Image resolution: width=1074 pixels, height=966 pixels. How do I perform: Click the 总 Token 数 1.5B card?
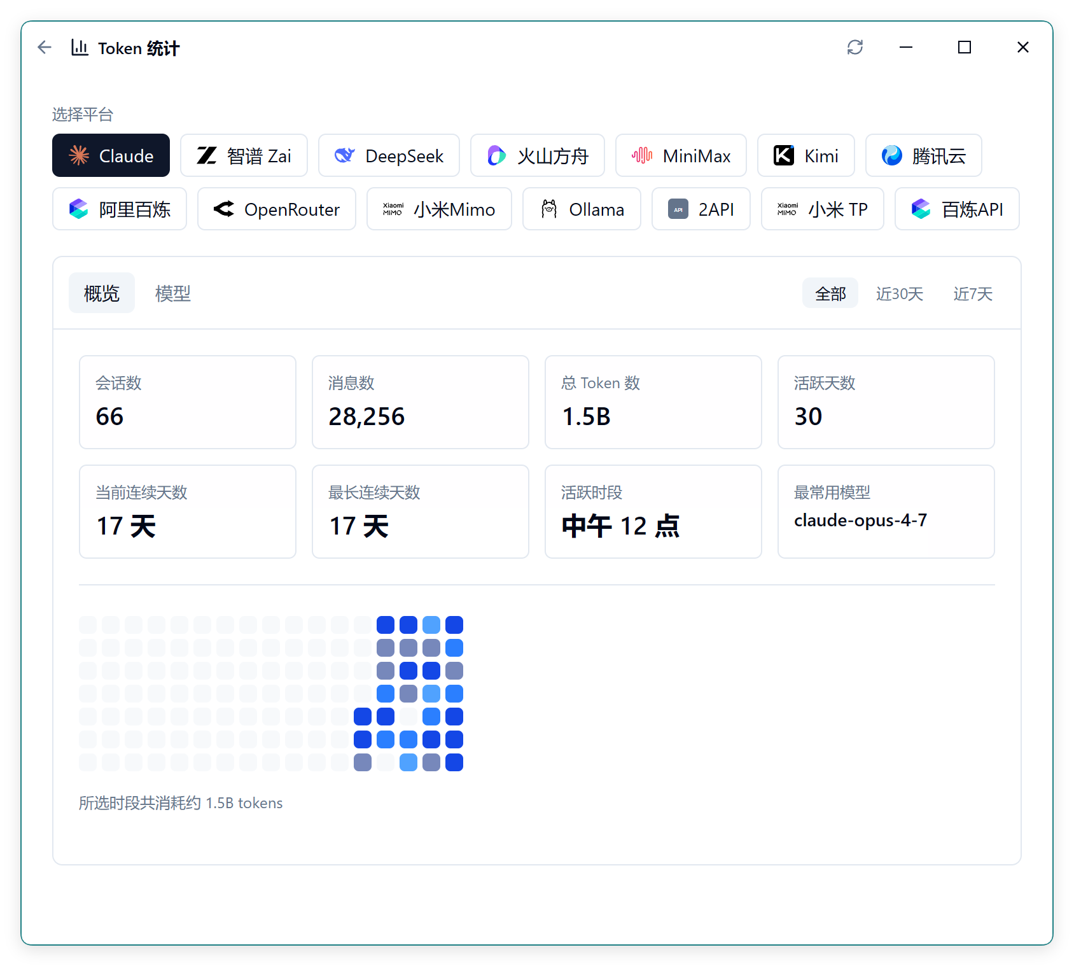[x=653, y=402]
